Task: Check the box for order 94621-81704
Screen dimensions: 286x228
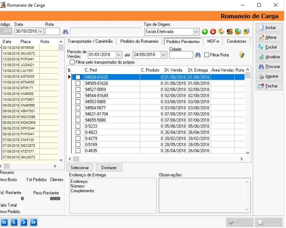Action: coord(78,114)
